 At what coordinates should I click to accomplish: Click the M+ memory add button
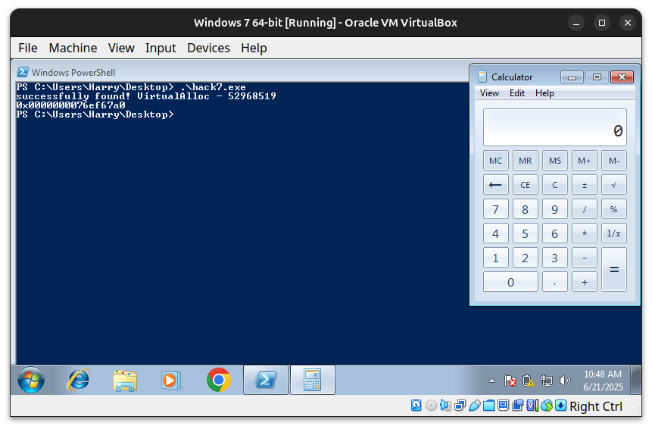584,161
